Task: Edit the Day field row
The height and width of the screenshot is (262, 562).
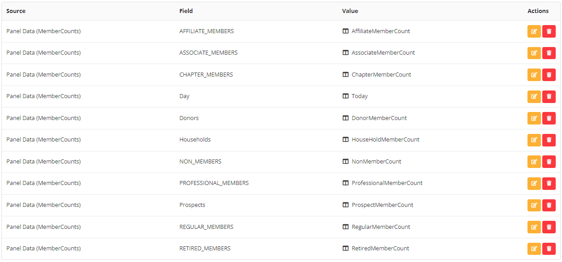Action: tap(534, 96)
